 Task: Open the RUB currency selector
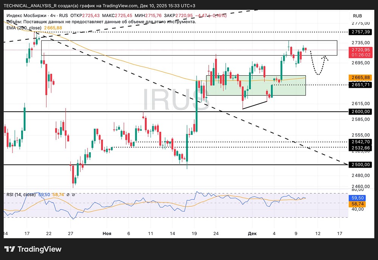pyautogui.click(x=357, y=16)
